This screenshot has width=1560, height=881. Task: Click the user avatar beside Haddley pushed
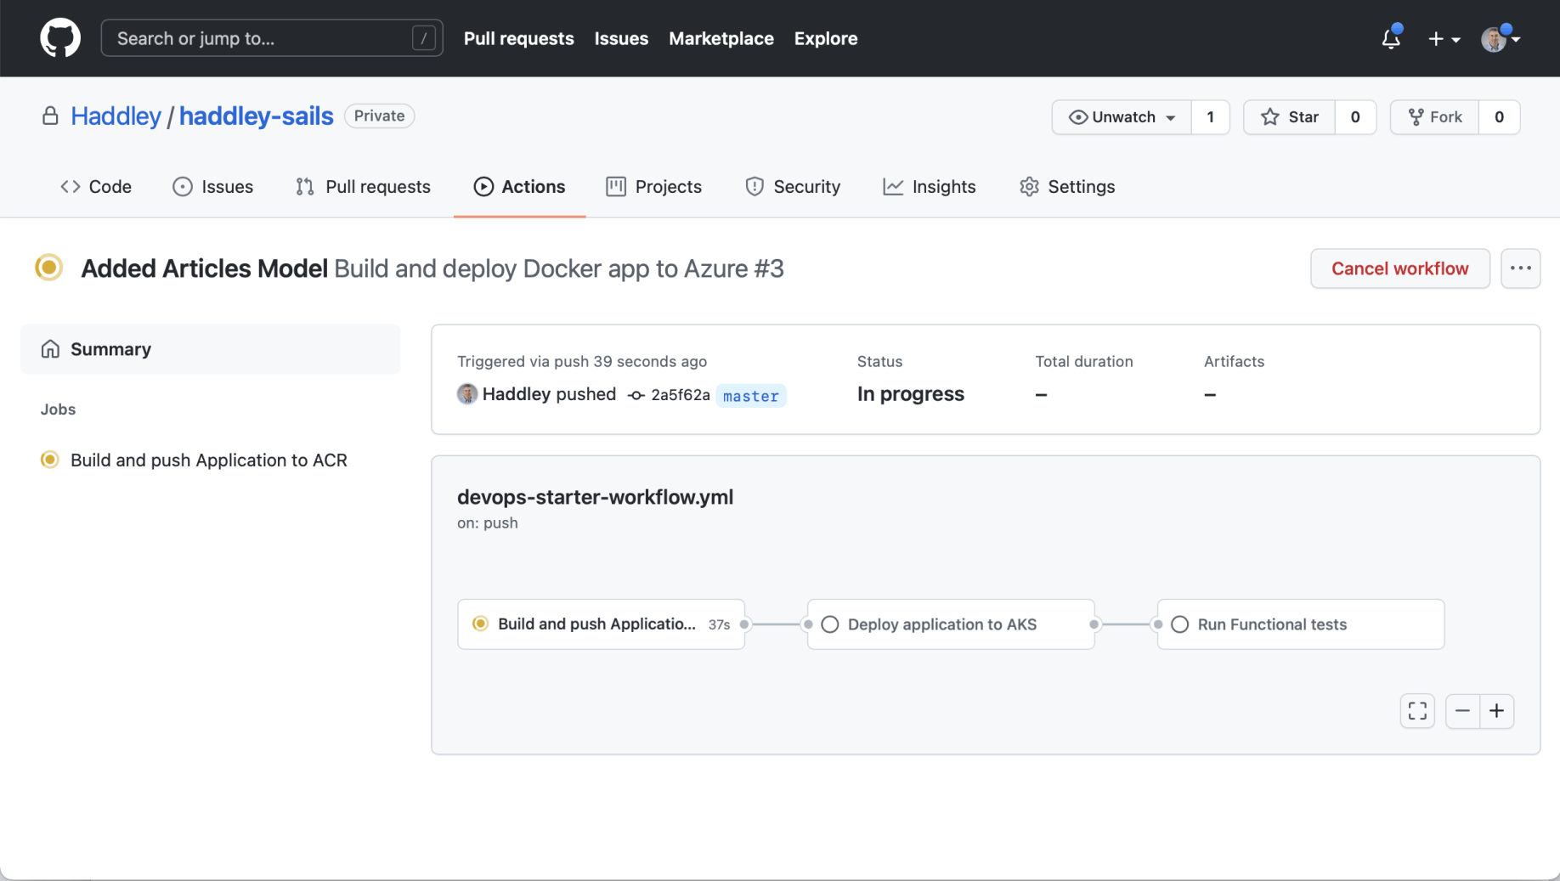click(467, 394)
